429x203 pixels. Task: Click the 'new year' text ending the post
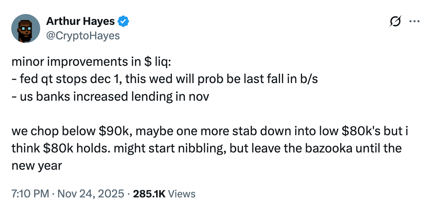pos(37,166)
